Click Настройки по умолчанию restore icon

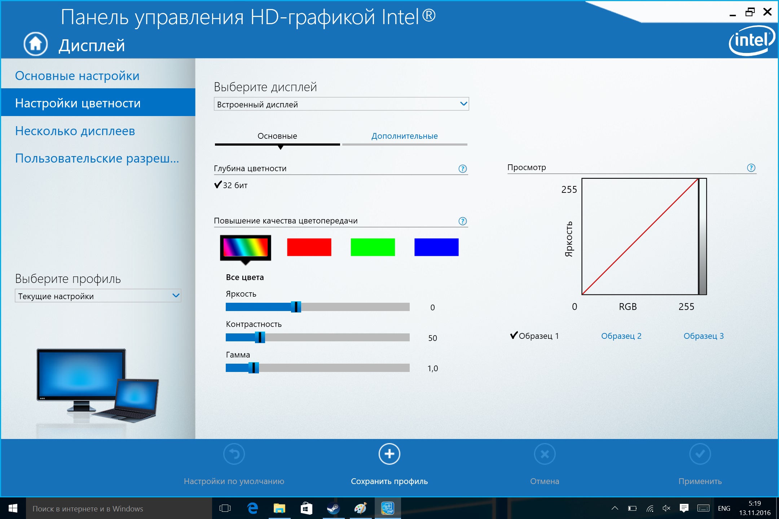click(234, 454)
